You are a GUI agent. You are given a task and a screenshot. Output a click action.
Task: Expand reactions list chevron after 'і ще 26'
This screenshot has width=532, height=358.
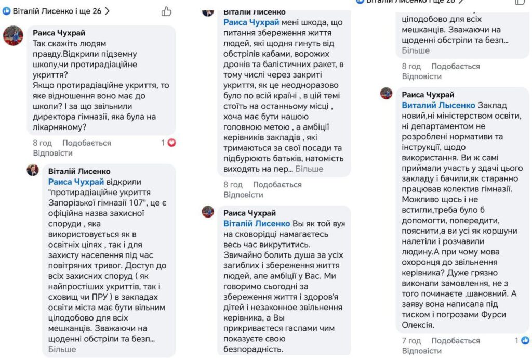click(x=108, y=11)
